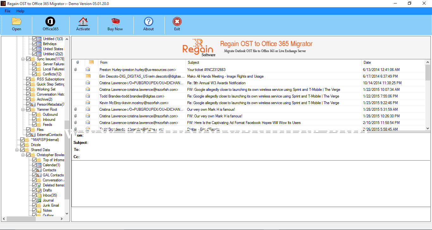Click the red Exit toolbar icon

(x=177, y=21)
